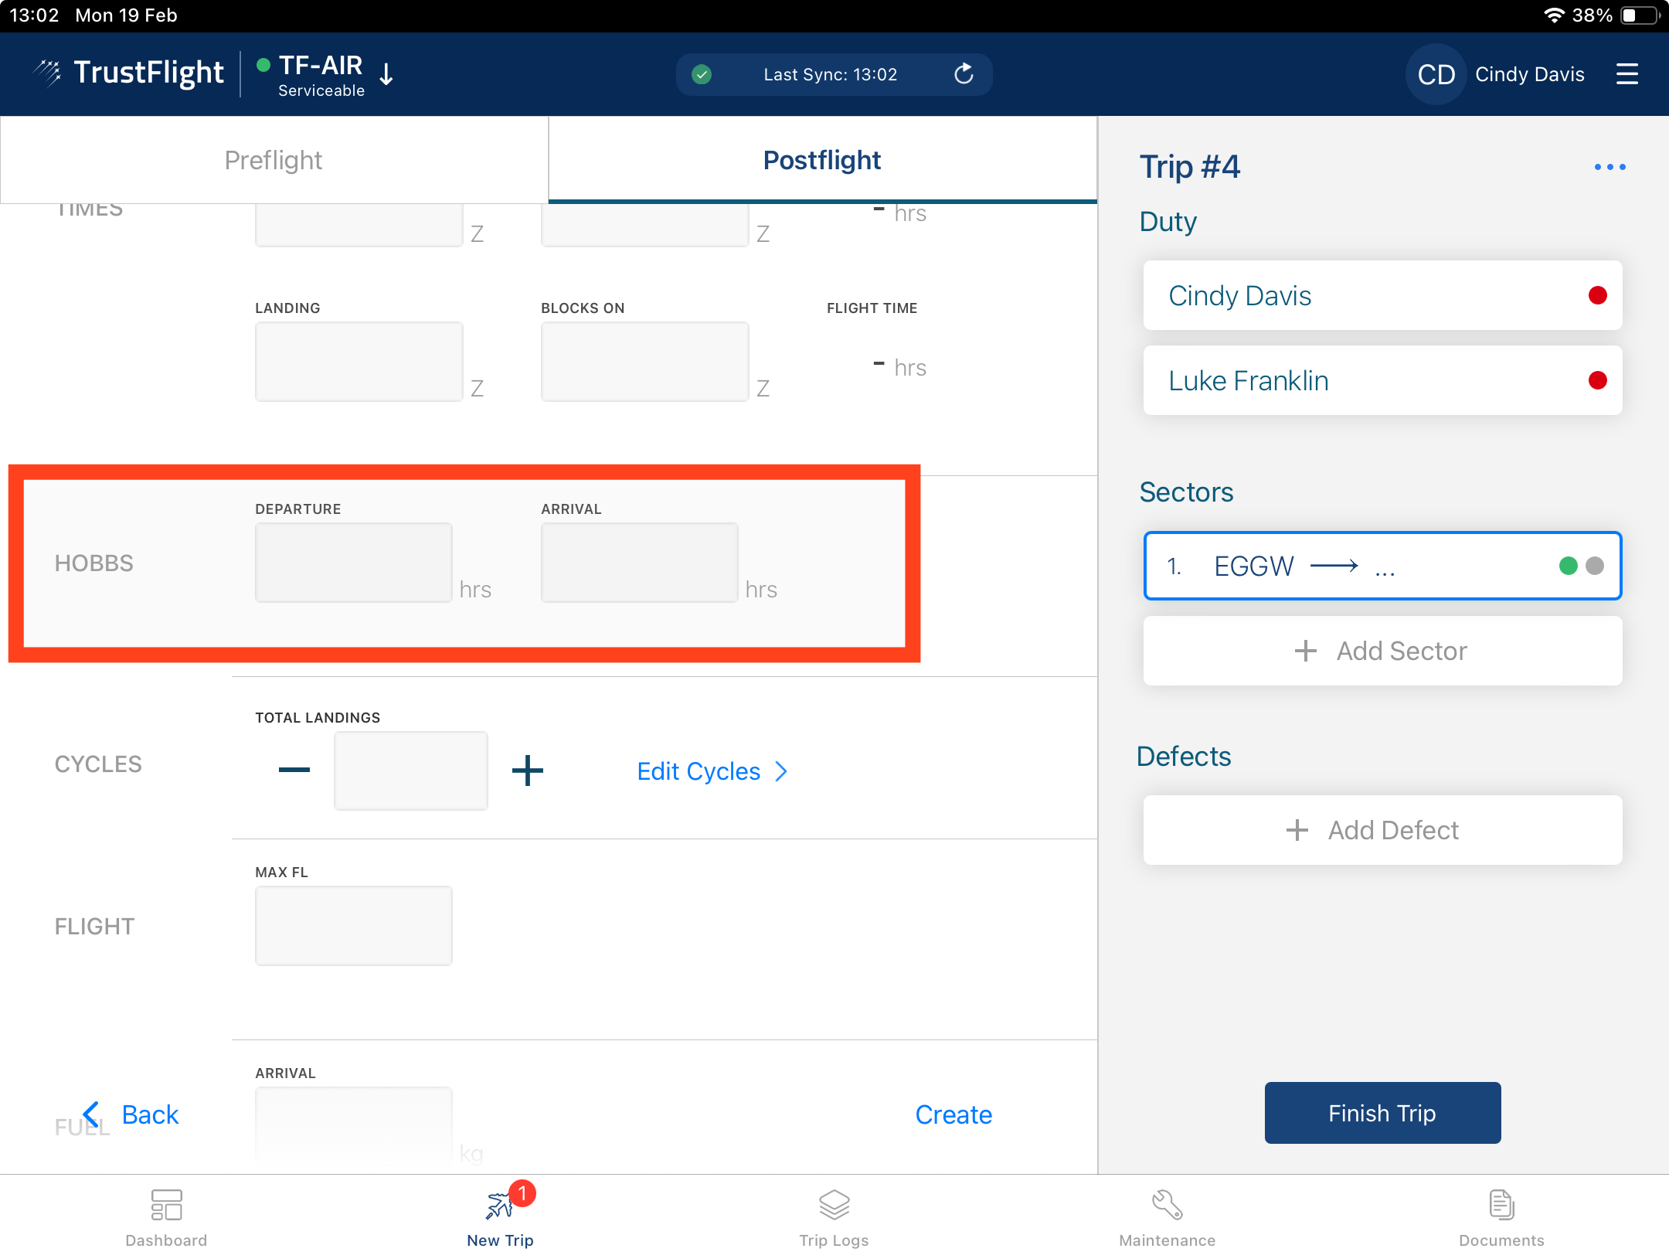This screenshot has height=1252, width=1669.
Task: Increase total landings with plus button
Action: pyautogui.click(x=528, y=770)
